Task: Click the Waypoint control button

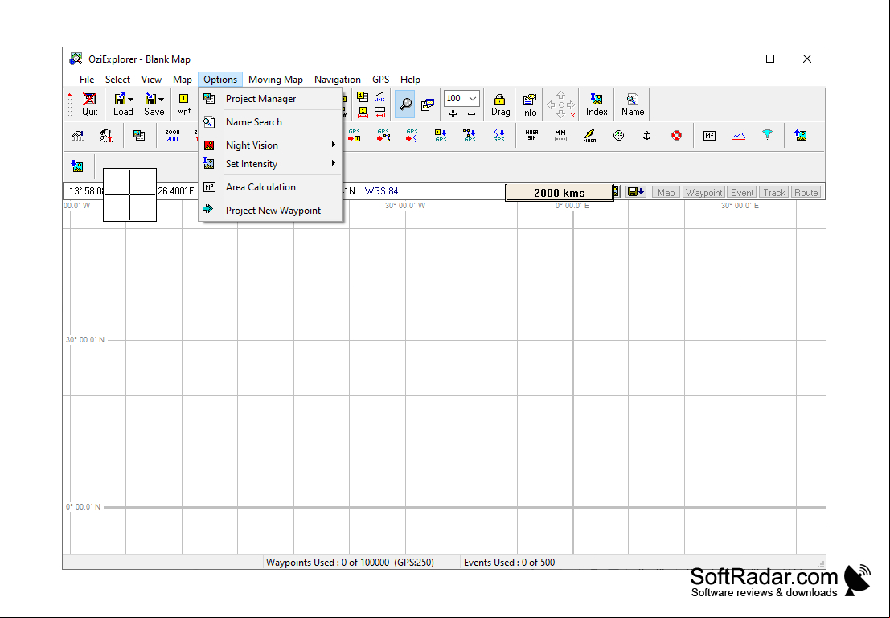Action: coord(703,192)
